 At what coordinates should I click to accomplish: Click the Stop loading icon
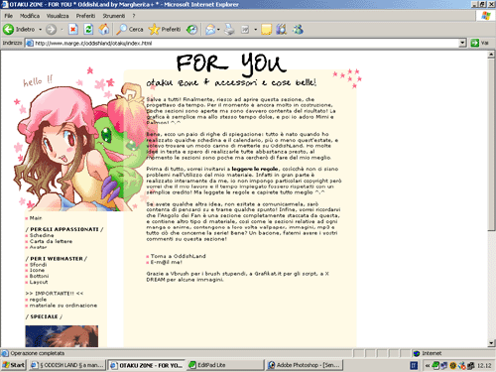(72, 30)
